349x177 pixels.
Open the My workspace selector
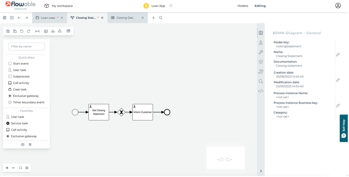coord(59,6)
